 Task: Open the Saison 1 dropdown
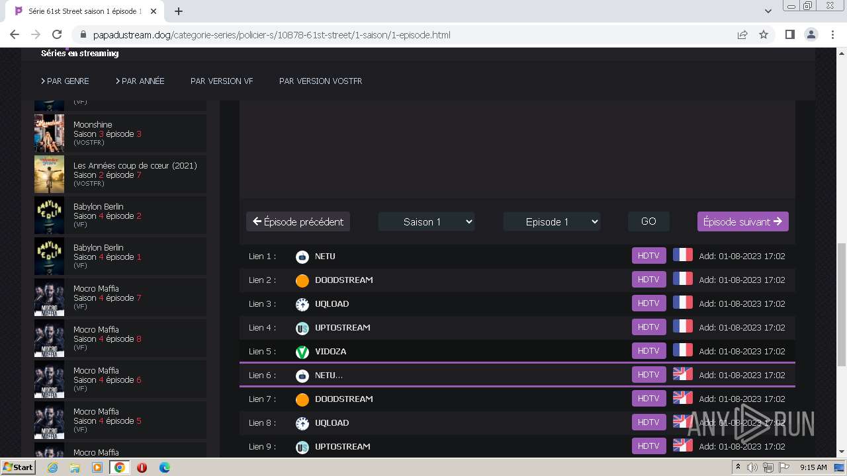pos(426,221)
